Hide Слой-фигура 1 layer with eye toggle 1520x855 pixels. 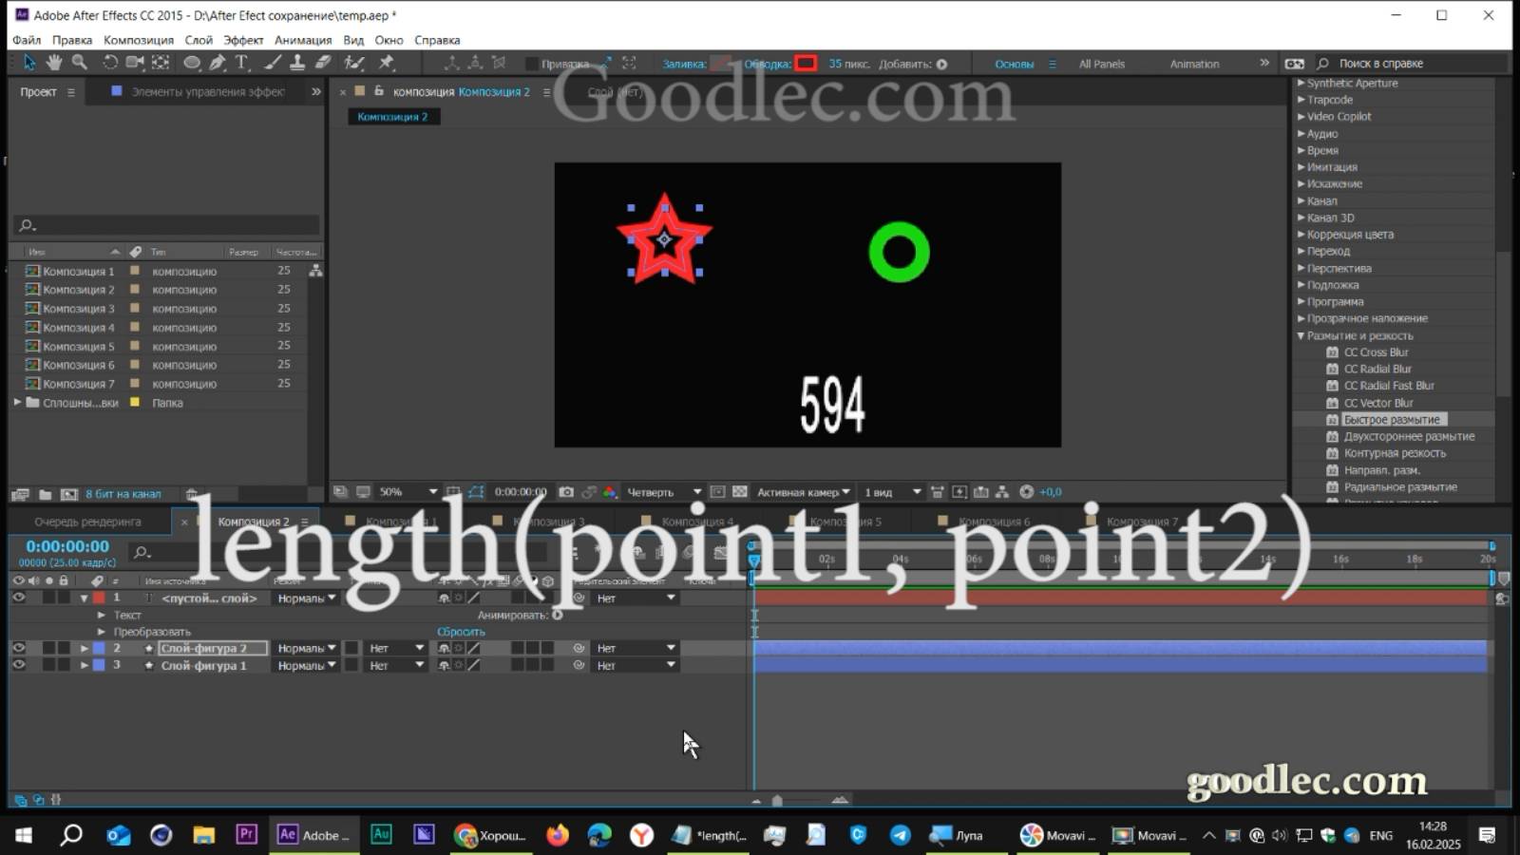[x=18, y=665]
